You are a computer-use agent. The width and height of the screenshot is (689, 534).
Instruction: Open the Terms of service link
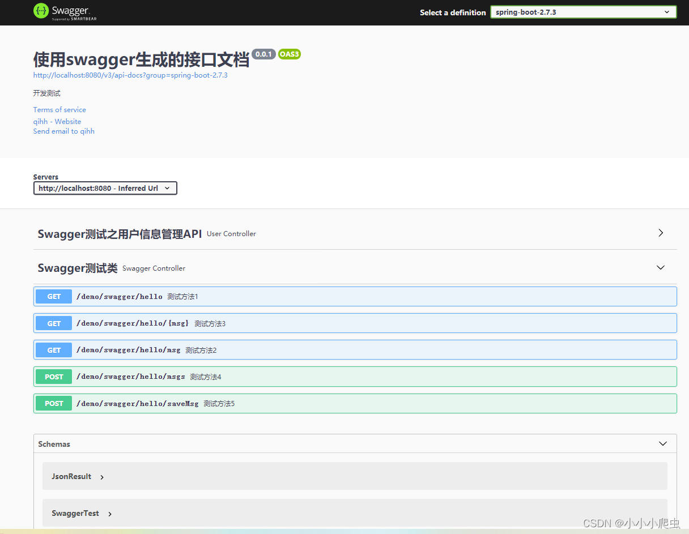(59, 109)
